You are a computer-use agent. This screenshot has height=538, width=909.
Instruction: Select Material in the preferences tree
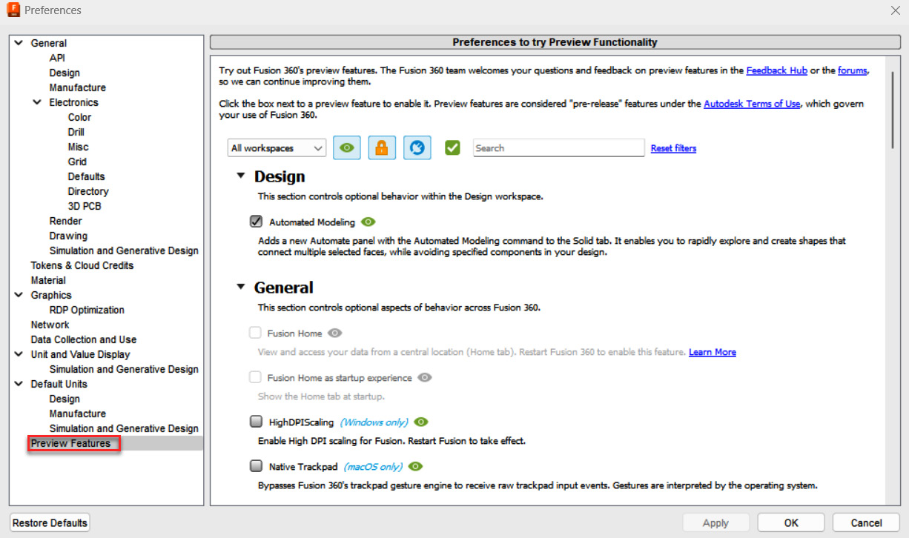pyautogui.click(x=48, y=280)
